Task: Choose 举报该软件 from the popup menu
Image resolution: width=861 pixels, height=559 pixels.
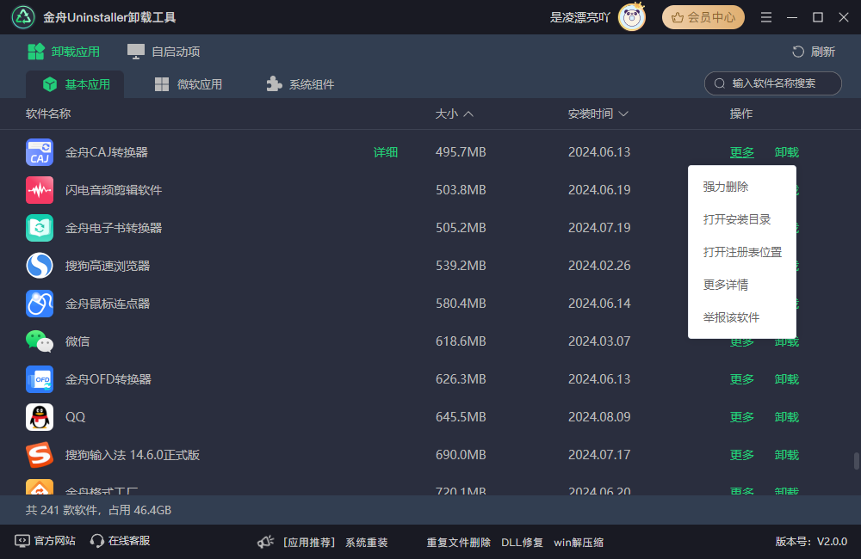Action: (731, 317)
